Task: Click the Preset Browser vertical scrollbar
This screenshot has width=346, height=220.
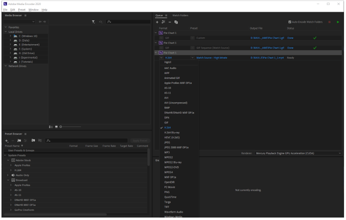Action: (x=148, y=157)
